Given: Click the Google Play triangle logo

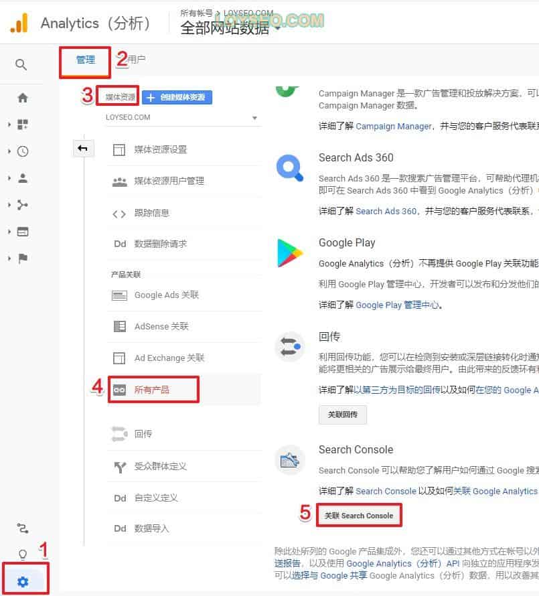Looking at the screenshot, I should tap(290, 253).
